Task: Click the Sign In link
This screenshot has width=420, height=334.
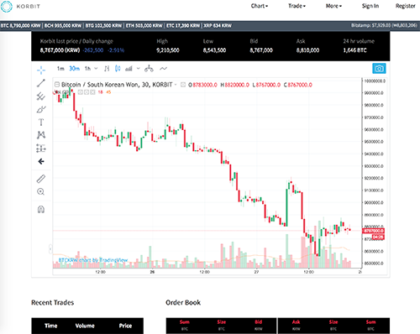Action: (x=370, y=6)
